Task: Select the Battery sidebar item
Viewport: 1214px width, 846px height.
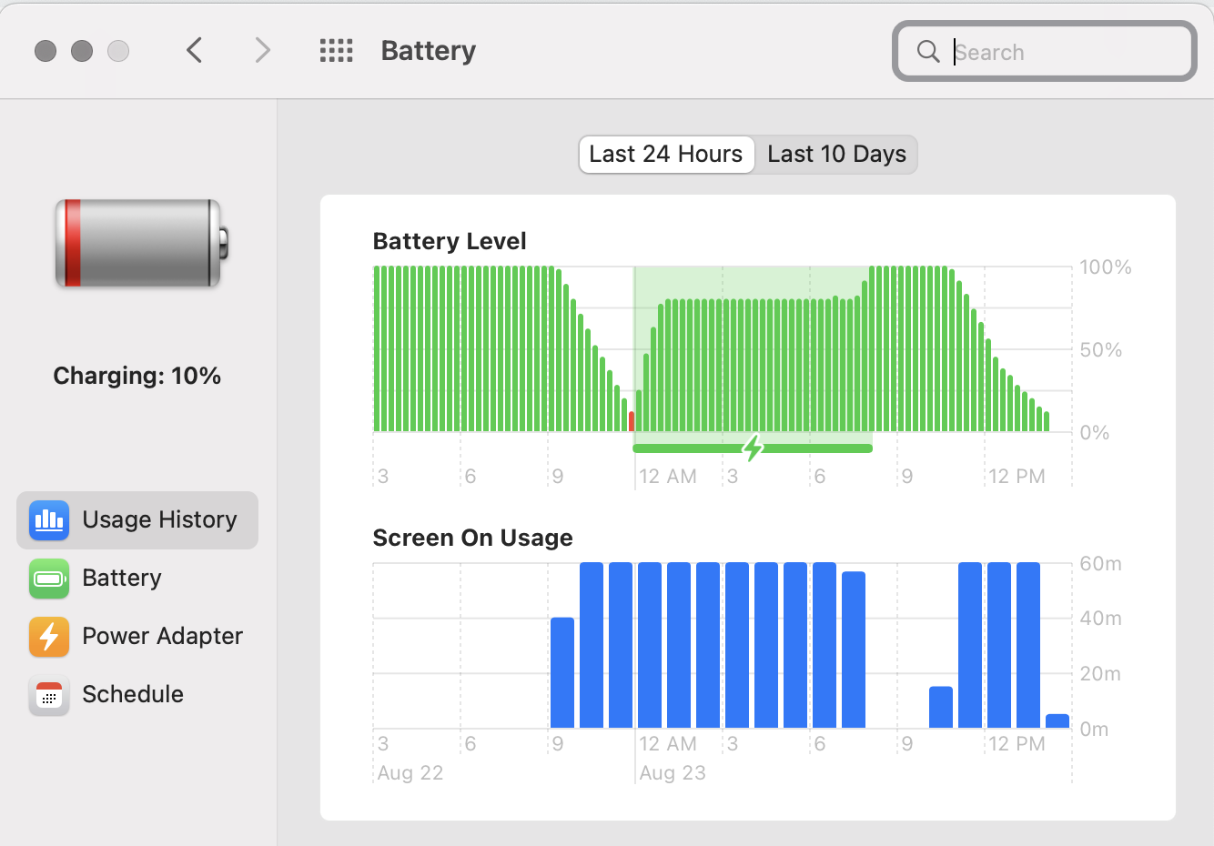Action: [122, 579]
